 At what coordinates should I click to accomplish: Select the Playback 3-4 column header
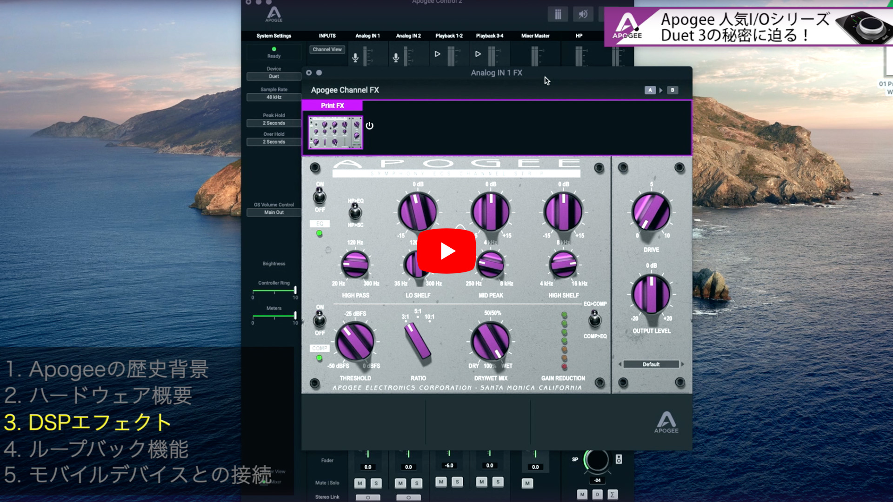point(490,36)
